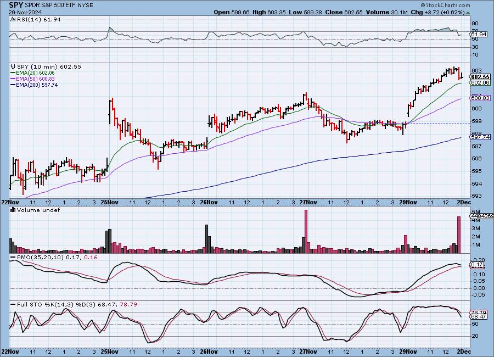Viewport: 494px width, 357px height.
Task: Click the Chg +3.72 (+0.62%) value
Action: point(437,12)
